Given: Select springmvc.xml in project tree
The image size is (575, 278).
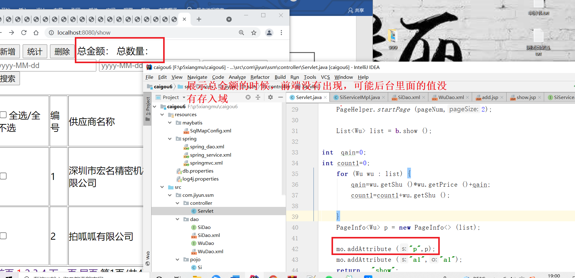Looking at the screenshot, I should click(x=206, y=163).
